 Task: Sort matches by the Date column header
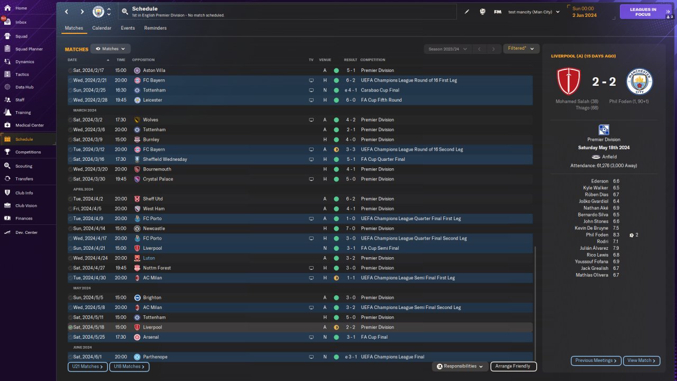click(x=72, y=60)
